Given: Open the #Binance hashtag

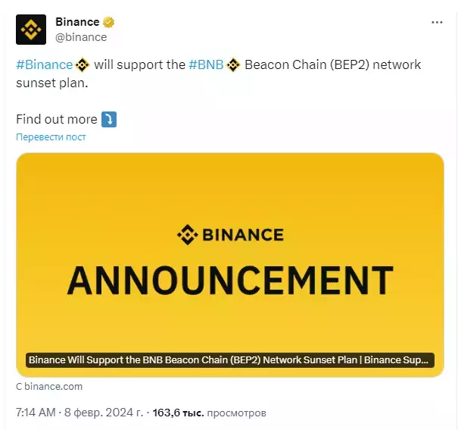Looking at the screenshot, I should 45,64.
